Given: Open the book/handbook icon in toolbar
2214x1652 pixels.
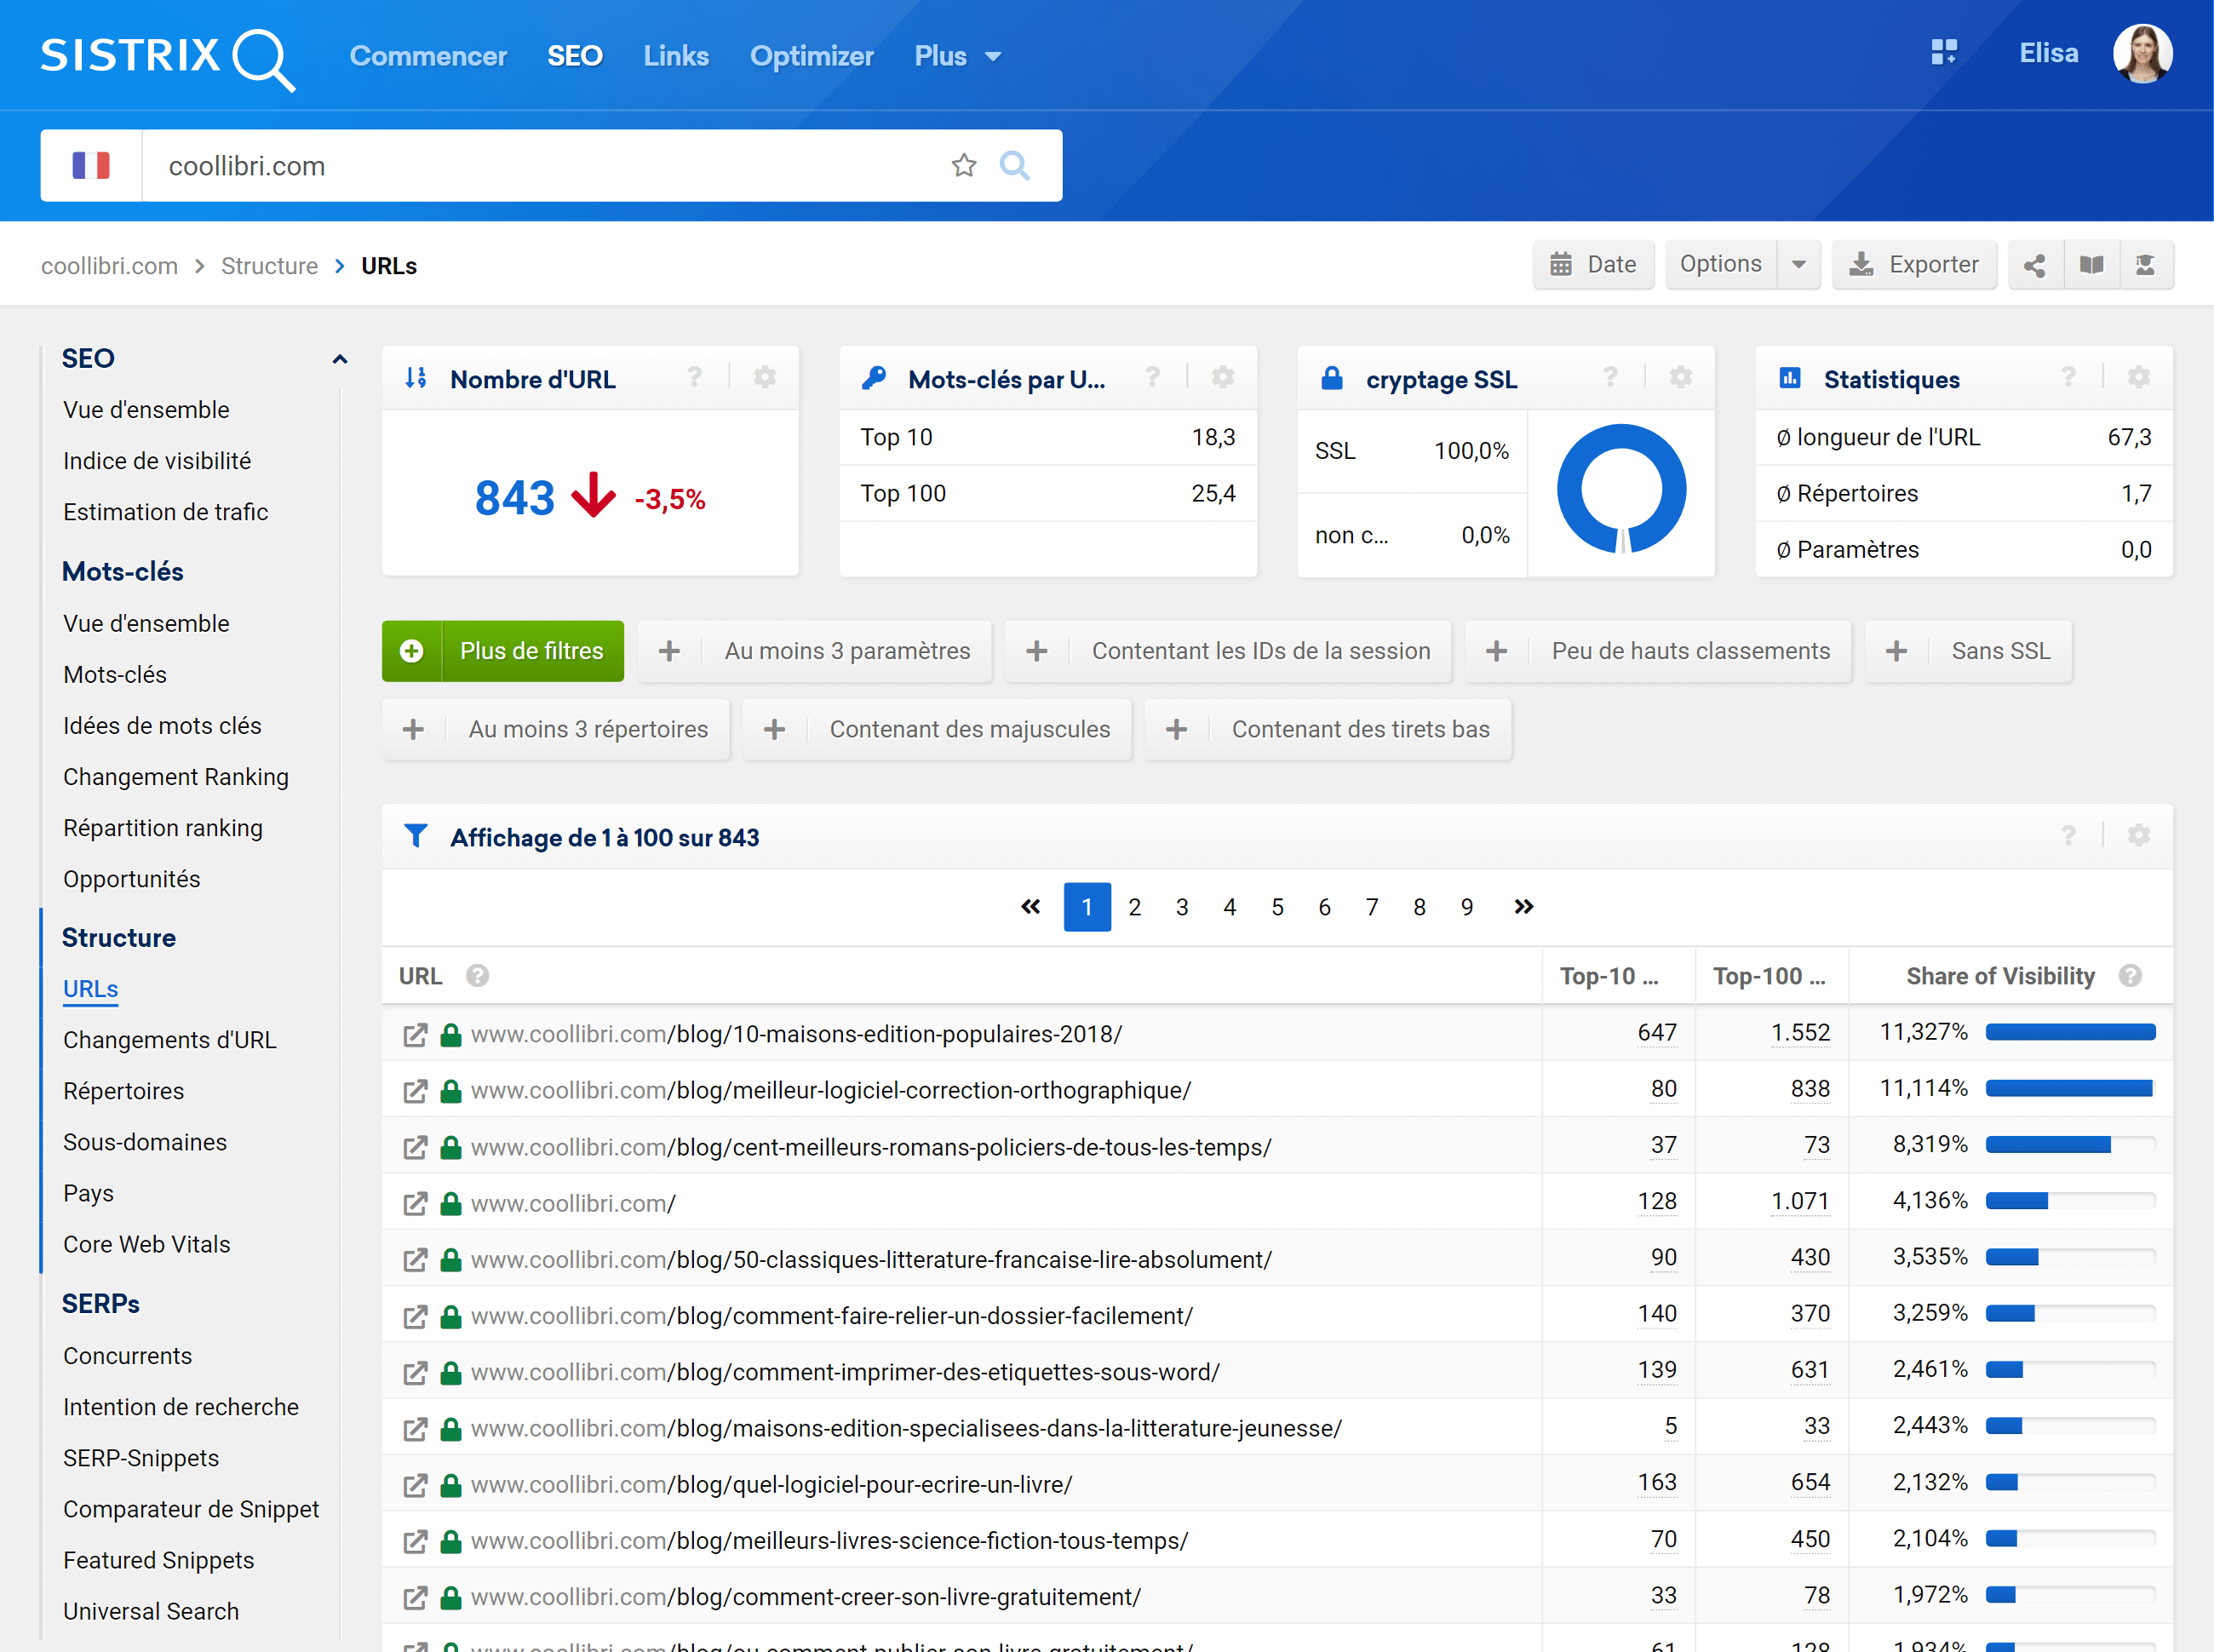Looking at the screenshot, I should (x=2091, y=265).
